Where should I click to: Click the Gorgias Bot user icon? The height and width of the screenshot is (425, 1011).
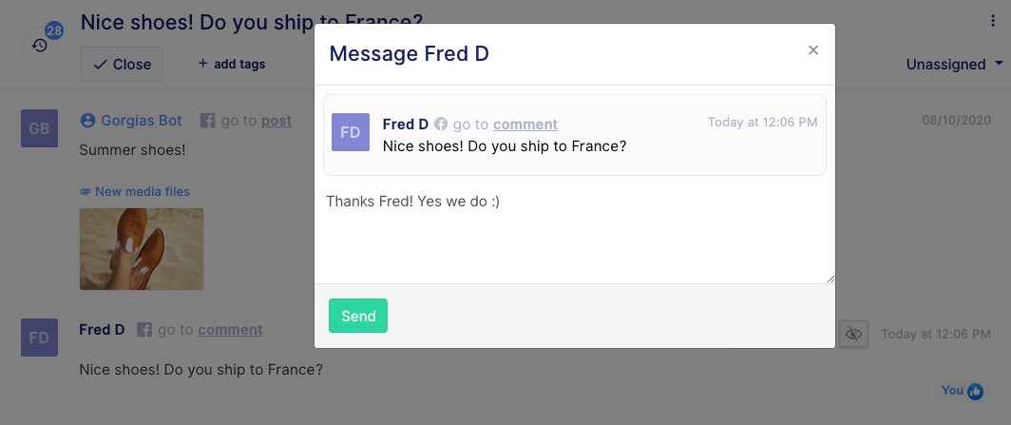87,121
